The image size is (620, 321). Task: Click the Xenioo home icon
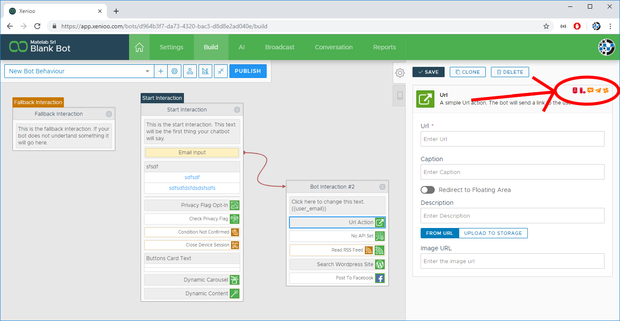pos(139,47)
